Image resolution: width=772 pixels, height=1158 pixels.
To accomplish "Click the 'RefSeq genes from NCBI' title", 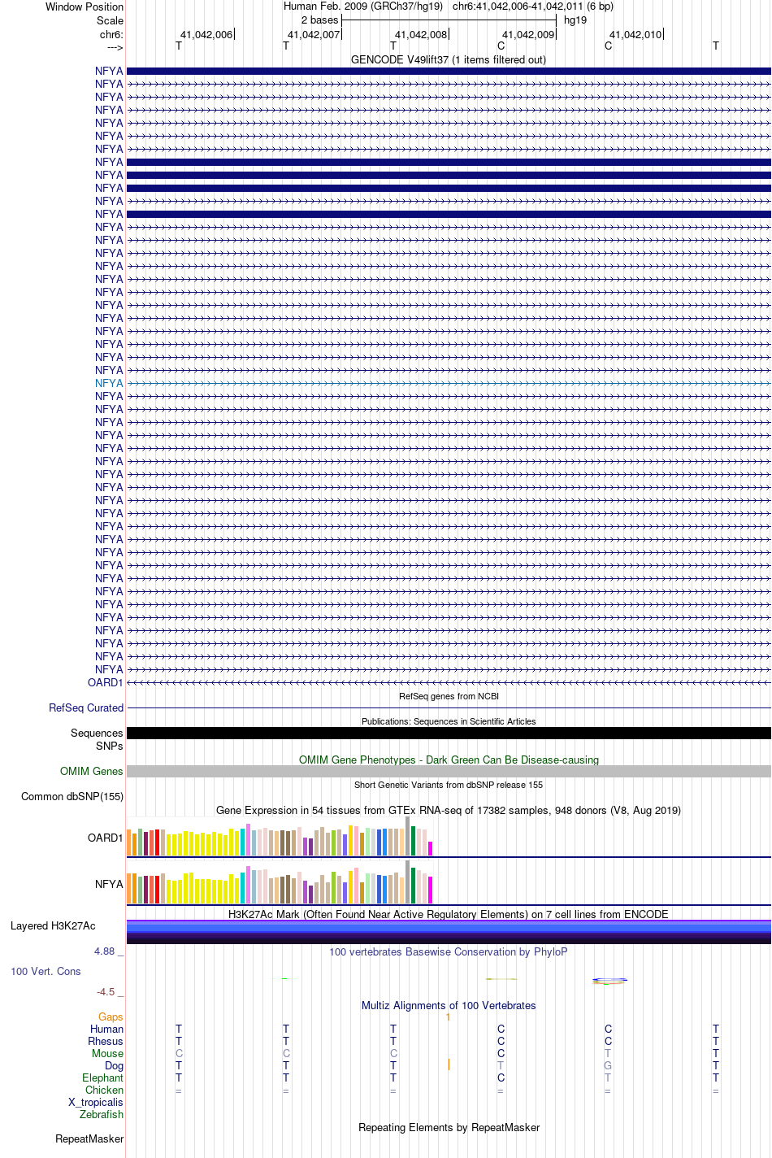I will coord(449,696).
